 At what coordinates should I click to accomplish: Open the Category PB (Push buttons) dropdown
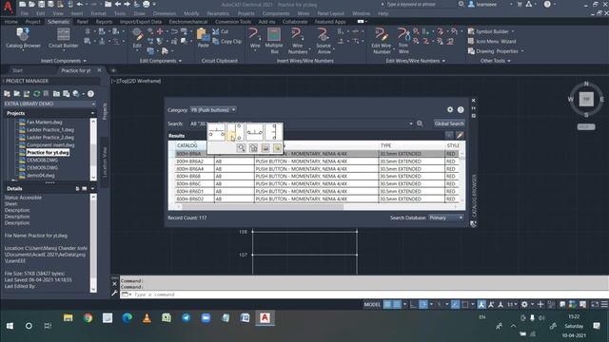(213, 110)
